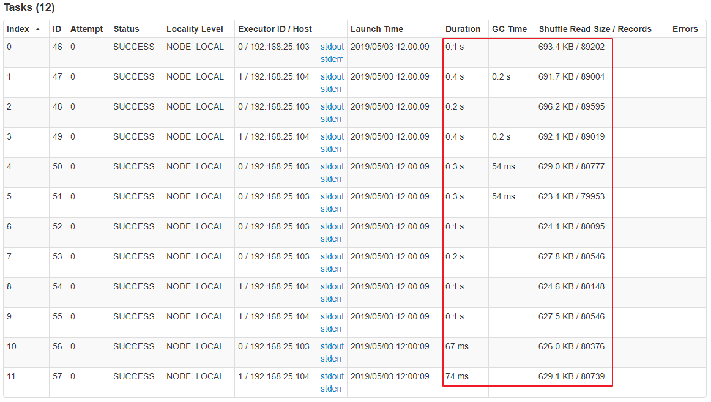Open stdout log for task ID 50

click(332, 166)
